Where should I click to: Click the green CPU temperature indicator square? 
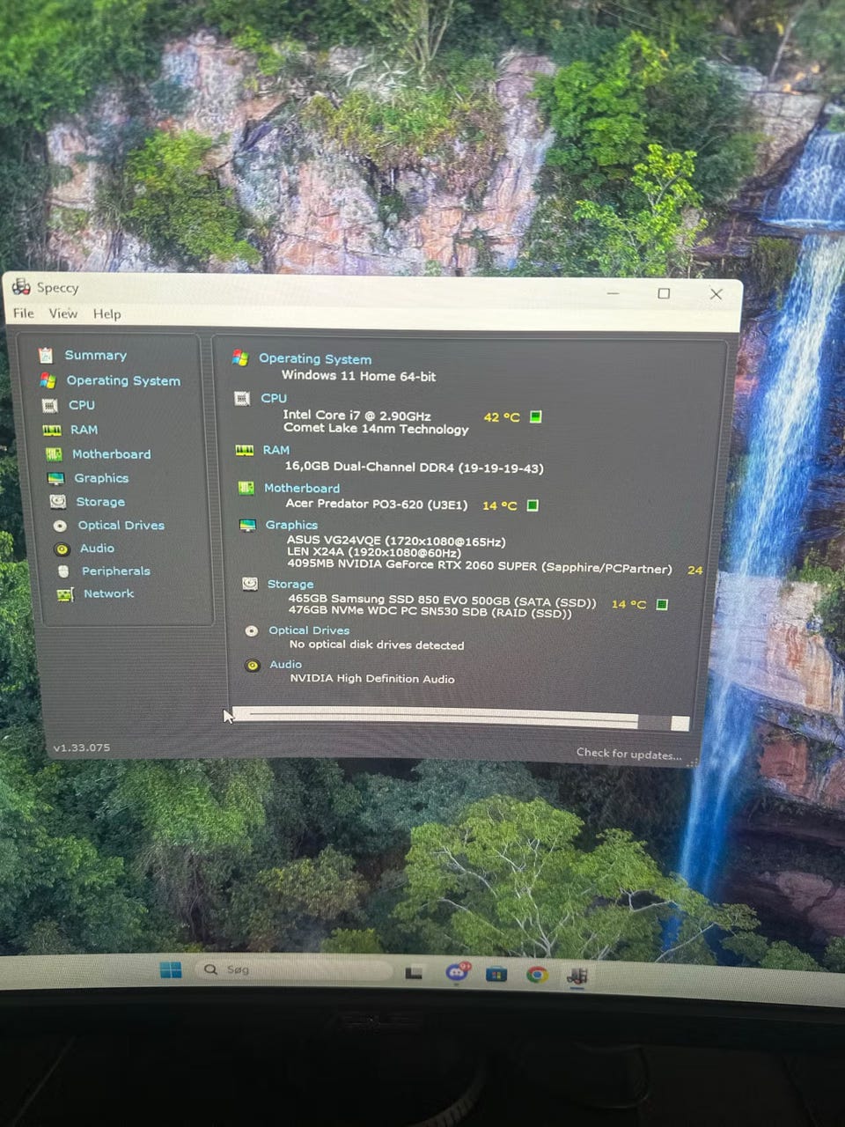pyautogui.click(x=535, y=416)
